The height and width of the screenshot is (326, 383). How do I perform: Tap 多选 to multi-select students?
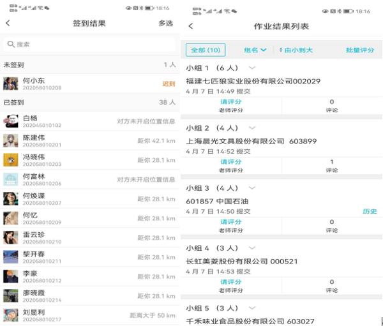click(x=165, y=23)
